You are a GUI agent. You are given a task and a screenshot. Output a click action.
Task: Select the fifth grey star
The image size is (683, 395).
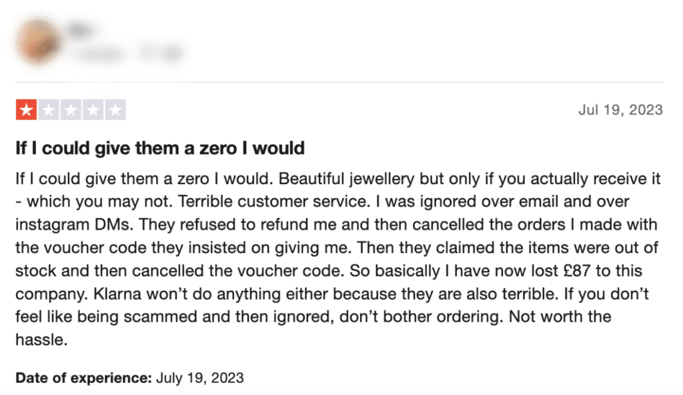115,110
